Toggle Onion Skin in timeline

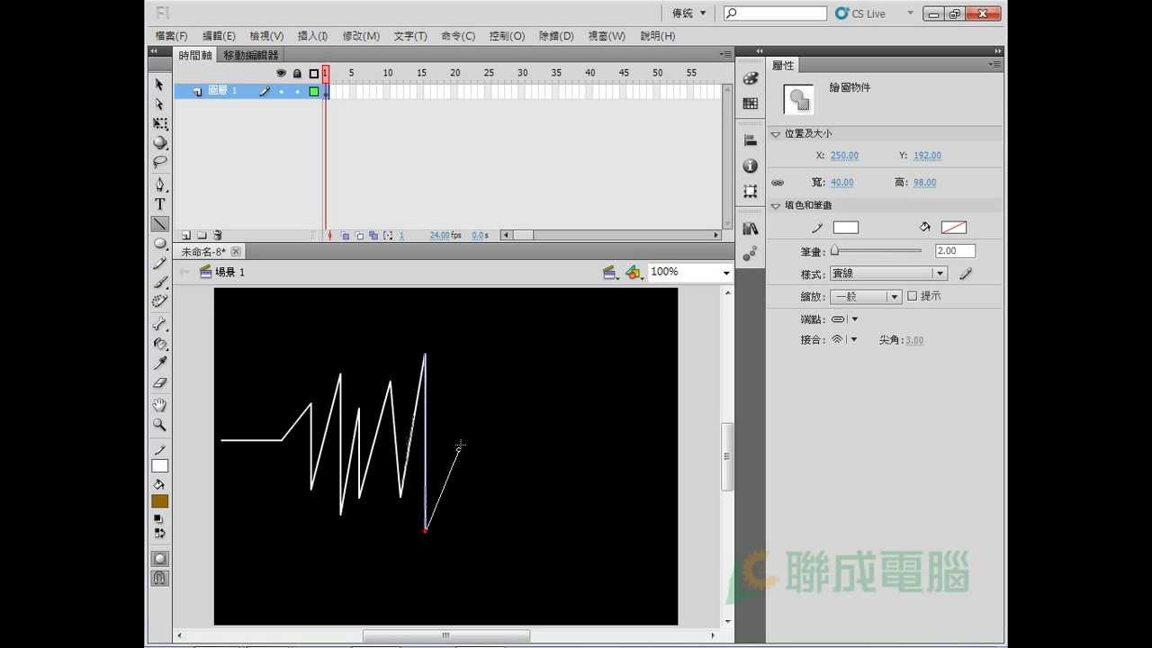click(346, 235)
